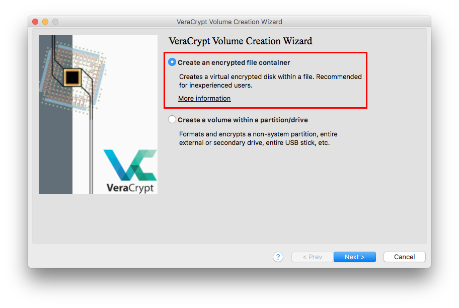The height and width of the screenshot is (308, 459).
Task: Click the grayed-out zoom window button
Action: click(55, 22)
